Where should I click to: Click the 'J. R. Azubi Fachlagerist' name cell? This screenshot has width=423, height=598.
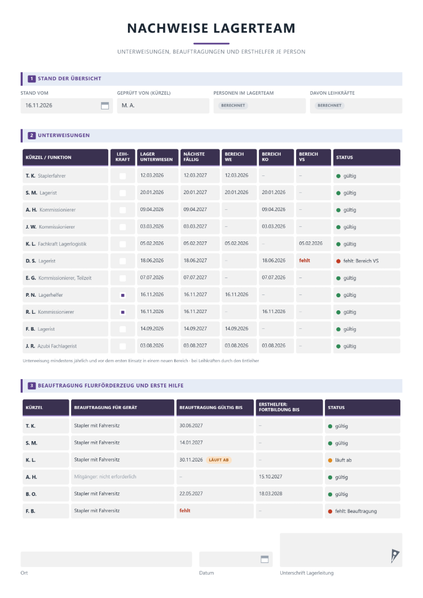coord(65,346)
